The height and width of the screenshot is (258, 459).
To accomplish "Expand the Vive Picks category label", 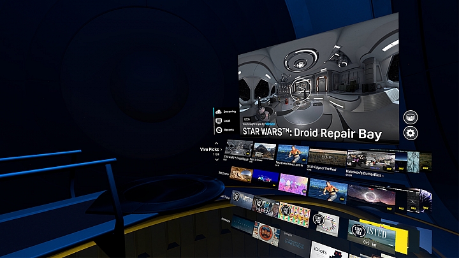I will (211, 149).
